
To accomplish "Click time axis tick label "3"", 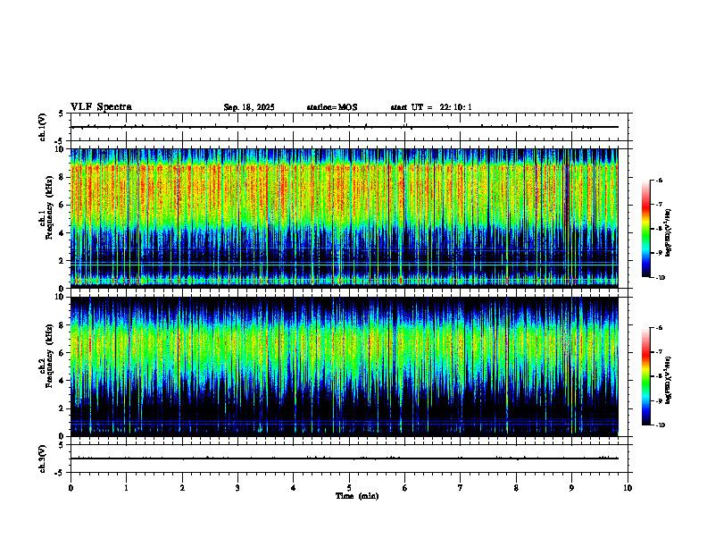I will pos(237,488).
